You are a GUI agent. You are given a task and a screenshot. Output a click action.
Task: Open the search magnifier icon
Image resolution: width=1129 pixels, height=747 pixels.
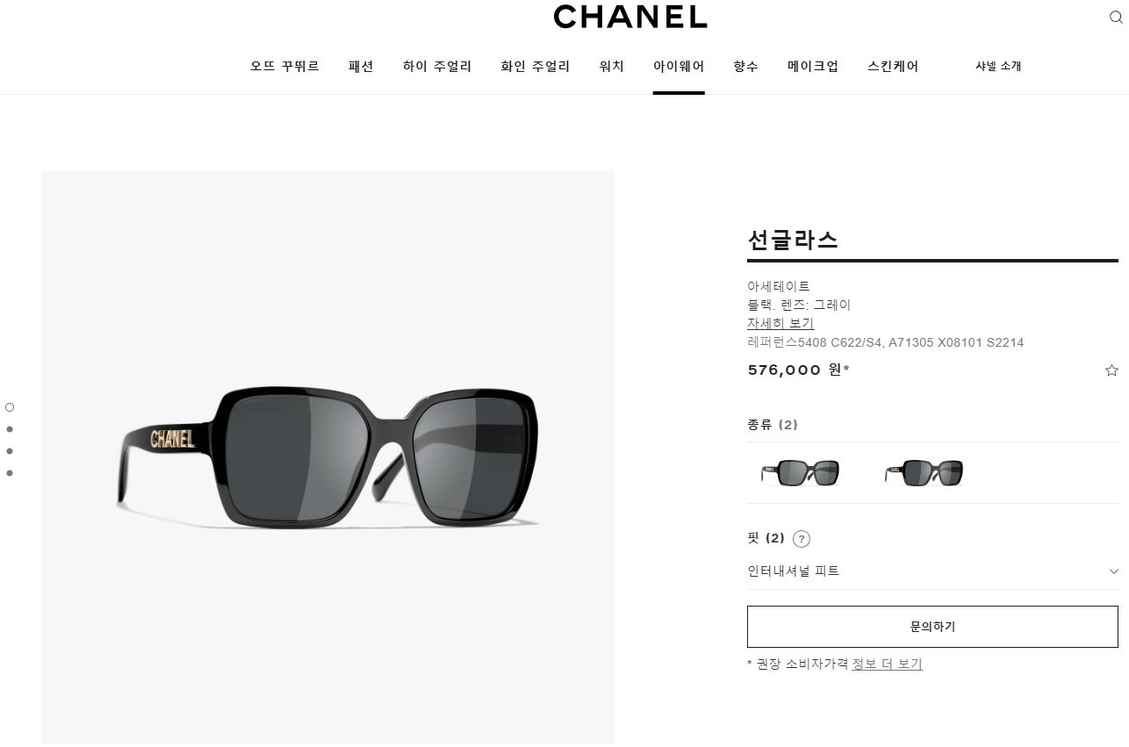click(1116, 18)
